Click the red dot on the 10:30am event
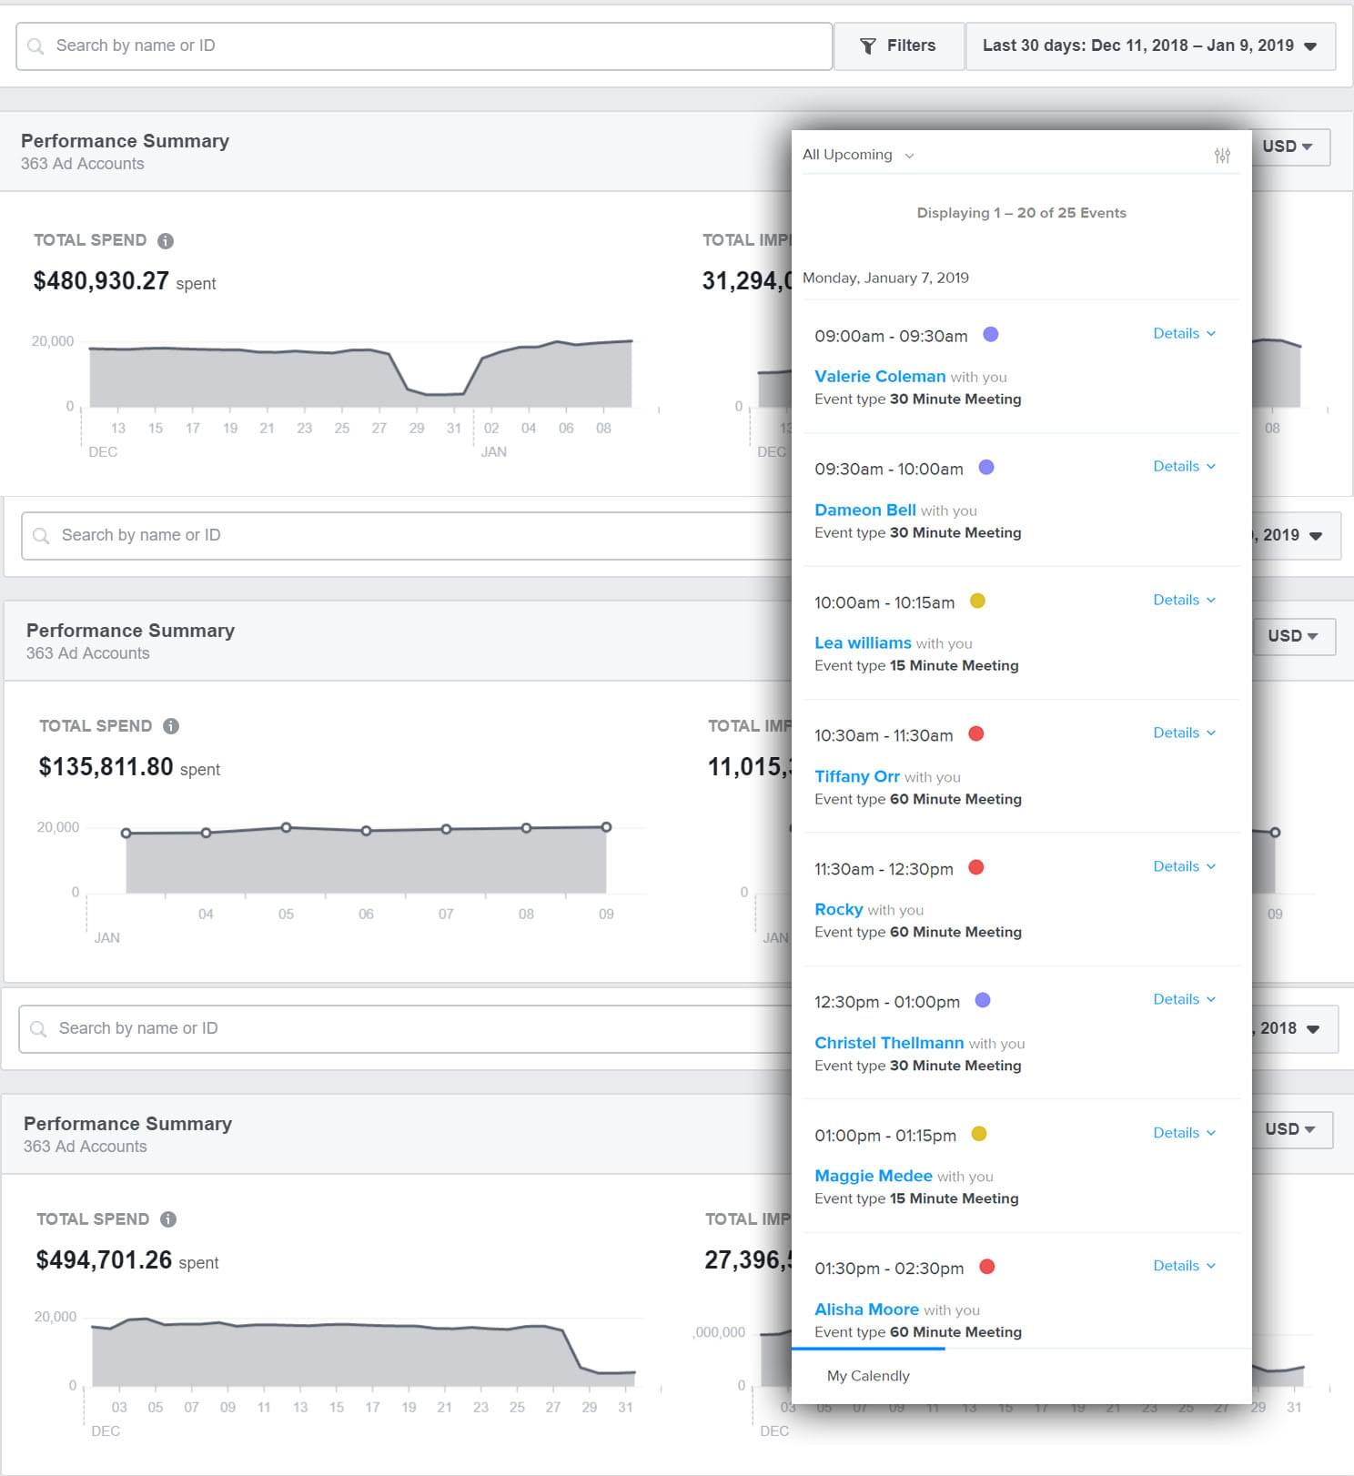1354x1476 pixels. [976, 734]
